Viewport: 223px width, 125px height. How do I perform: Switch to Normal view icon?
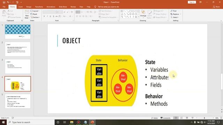(176, 118)
